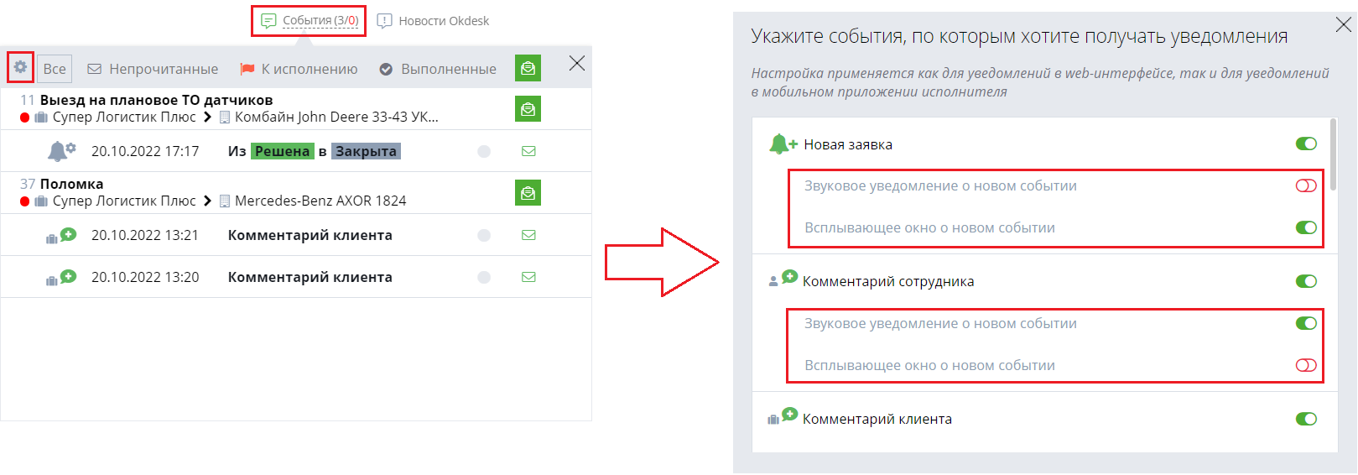Open Супер Логистик Плюс company in ticket 37

tap(124, 201)
